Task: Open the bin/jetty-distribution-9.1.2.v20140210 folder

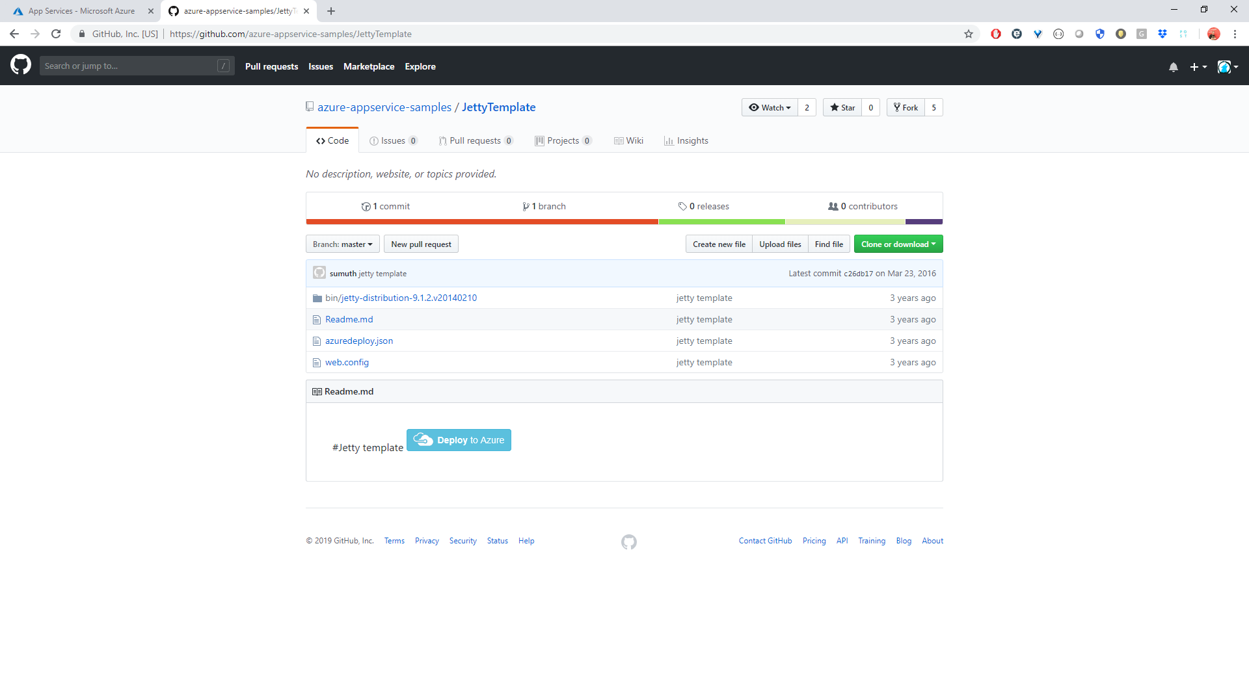Action: 401,298
